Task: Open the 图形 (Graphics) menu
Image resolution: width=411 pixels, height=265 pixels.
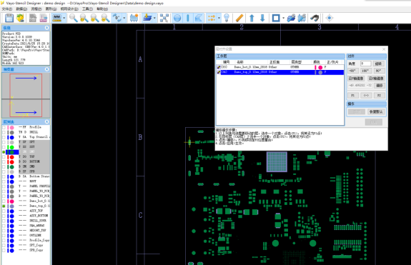Action: (x=51, y=9)
